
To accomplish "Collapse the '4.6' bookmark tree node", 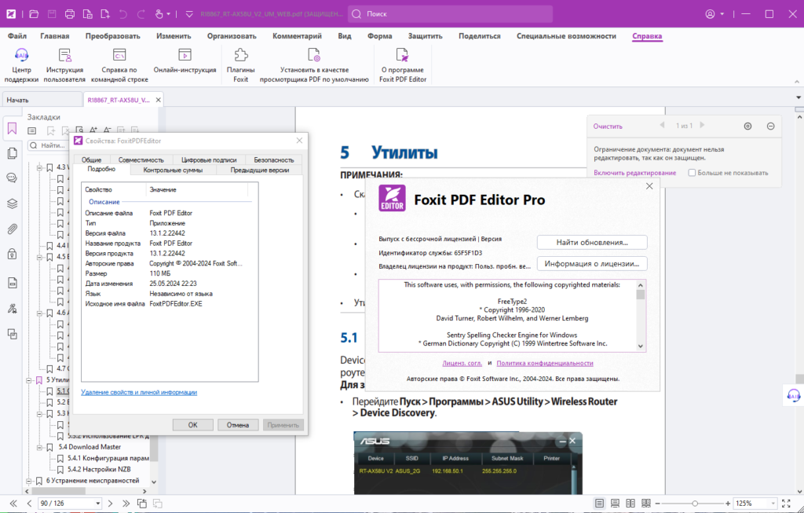I will 39,313.
